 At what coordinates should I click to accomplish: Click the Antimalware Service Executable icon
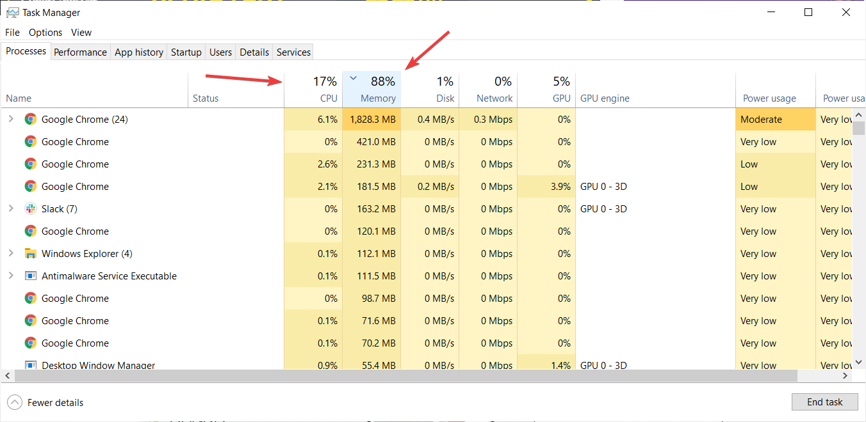(30, 276)
